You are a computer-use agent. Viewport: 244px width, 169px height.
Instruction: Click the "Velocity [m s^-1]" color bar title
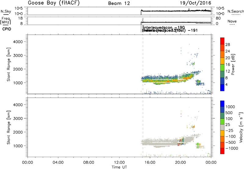[241, 127]
